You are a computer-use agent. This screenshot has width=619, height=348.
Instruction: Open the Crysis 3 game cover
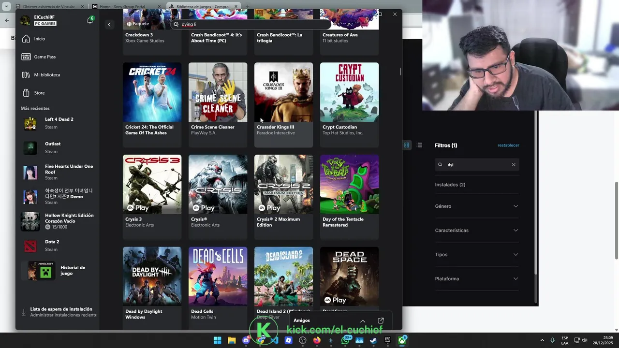point(152,184)
